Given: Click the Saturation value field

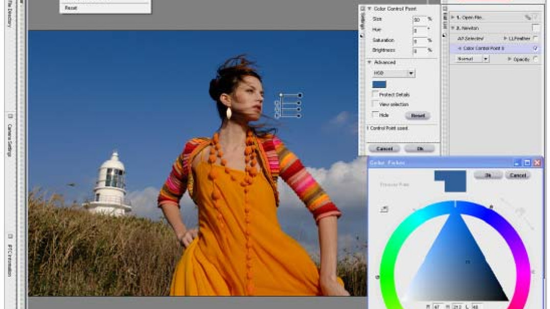Looking at the screenshot, I should (x=420, y=41).
